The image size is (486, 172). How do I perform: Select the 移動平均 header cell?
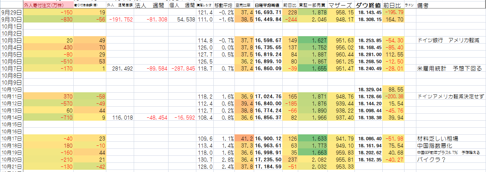coord(223,6)
